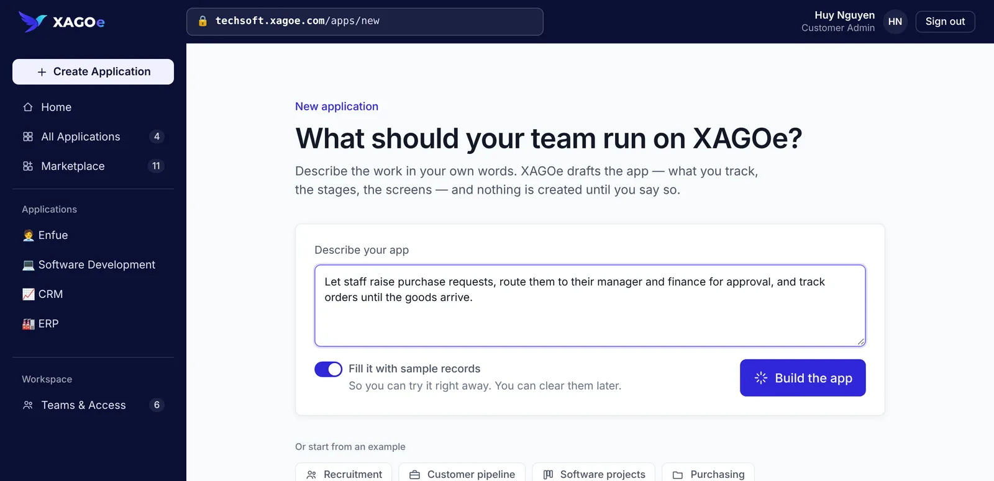Click into the Describe your app text area
The image size is (994, 481).
click(590, 305)
